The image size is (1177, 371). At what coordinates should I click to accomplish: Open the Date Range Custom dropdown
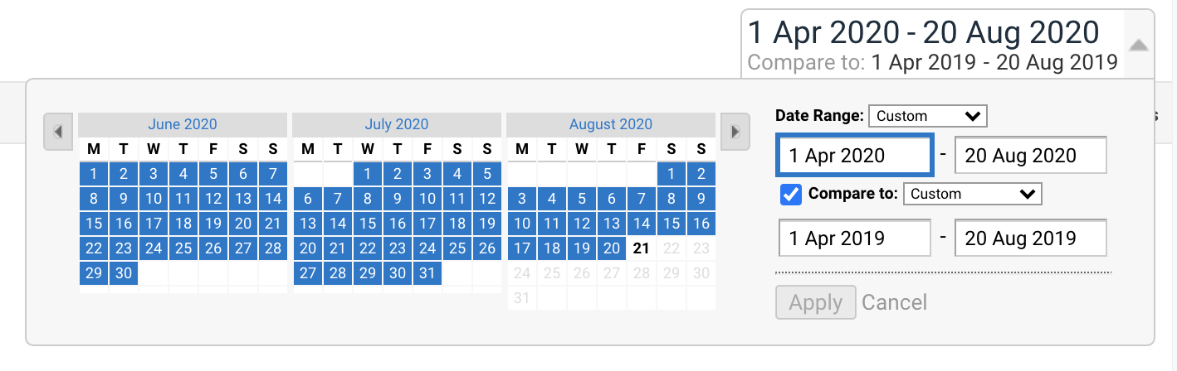pyautogui.click(x=927, y=116)
